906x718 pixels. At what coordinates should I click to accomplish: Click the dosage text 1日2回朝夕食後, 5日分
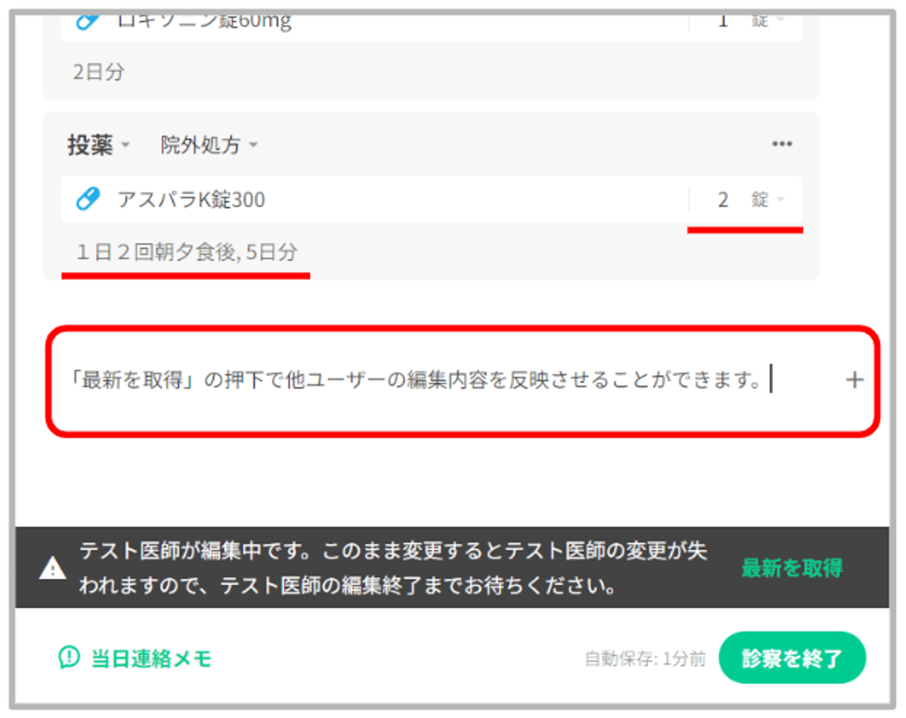click(186, 252)
